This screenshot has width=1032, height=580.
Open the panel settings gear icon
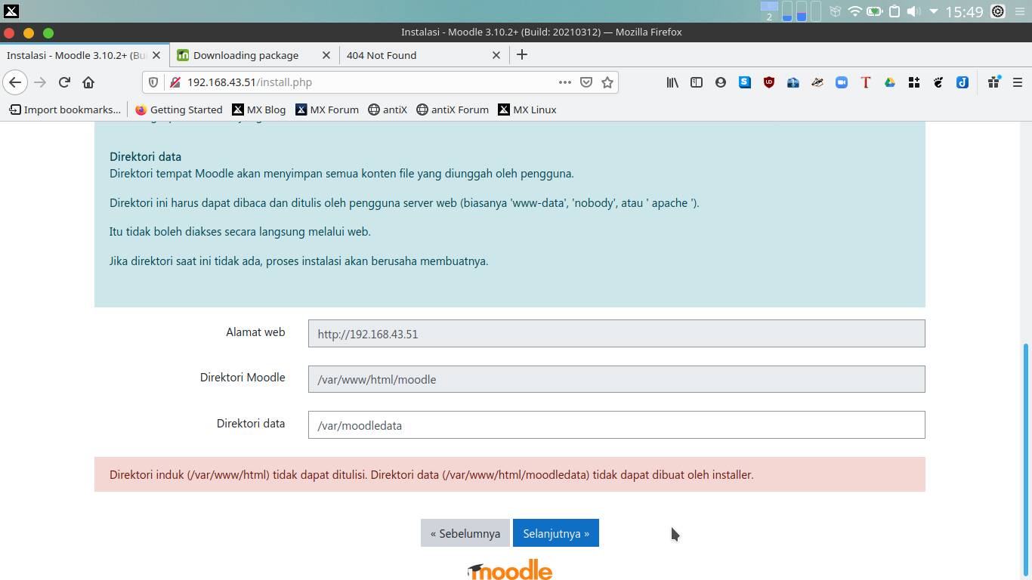(x=998, y=11)
